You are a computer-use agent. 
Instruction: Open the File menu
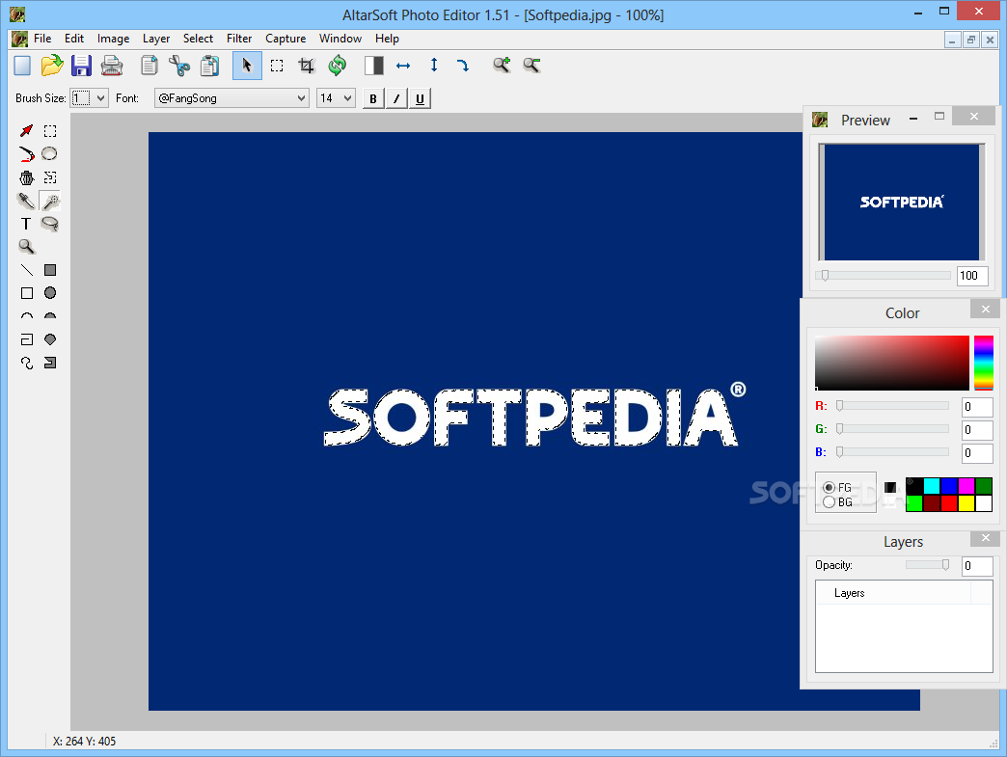tap(42, 39)
